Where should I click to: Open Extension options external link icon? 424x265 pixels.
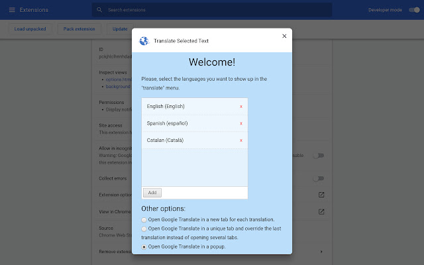[x=321, y=195]
